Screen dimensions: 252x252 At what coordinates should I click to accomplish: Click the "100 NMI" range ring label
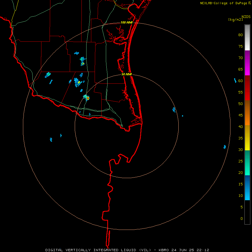(x=127, y=22)
